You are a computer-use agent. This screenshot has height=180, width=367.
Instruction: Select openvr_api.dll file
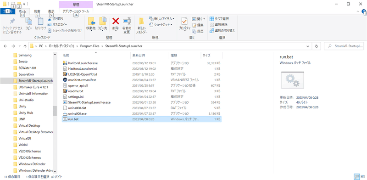tap(142, 85)
